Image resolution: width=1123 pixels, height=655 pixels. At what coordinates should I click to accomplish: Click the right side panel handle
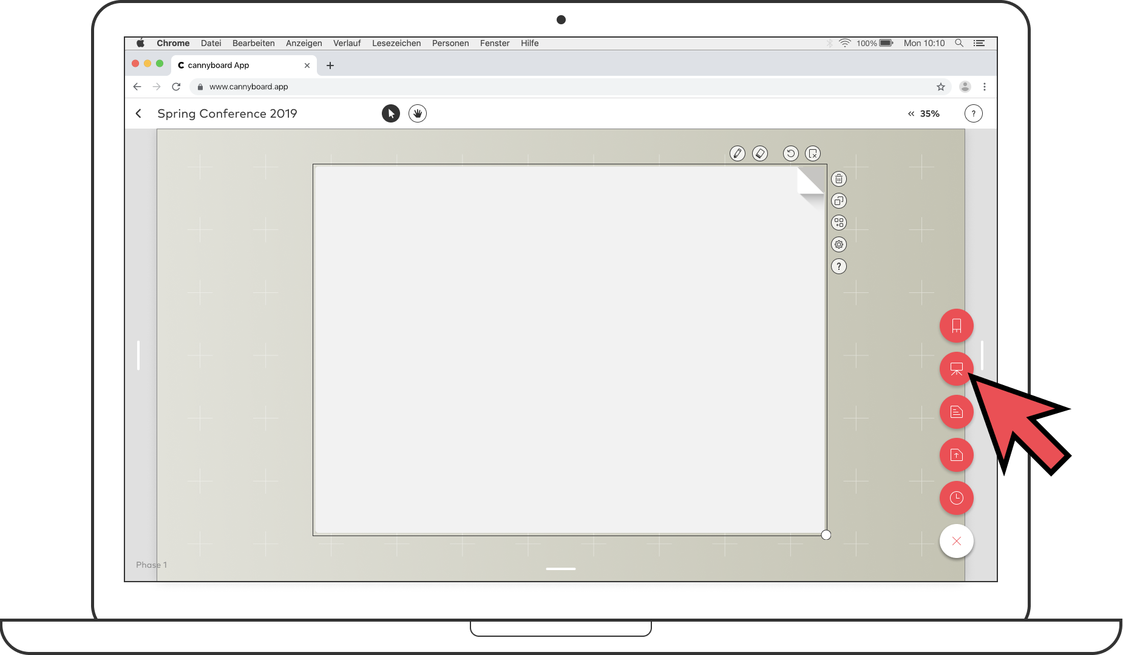[x=982, y=355]
